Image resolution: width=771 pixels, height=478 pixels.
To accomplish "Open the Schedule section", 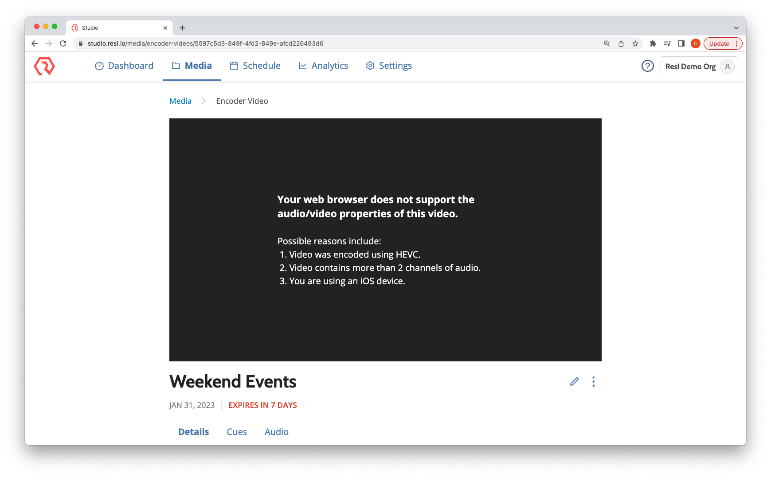I will (255, 66).
